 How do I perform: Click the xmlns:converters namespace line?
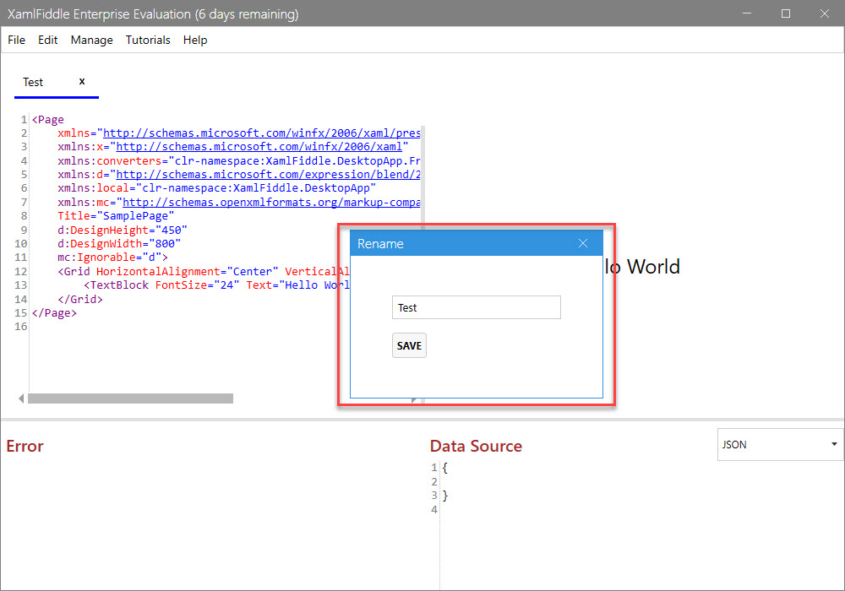pyautogui.click(x=239, y=160)
